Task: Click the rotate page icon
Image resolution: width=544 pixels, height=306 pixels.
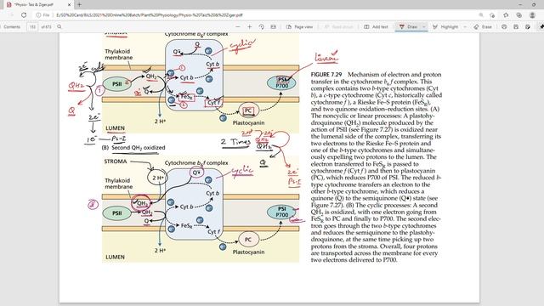Action: [261, 26]
